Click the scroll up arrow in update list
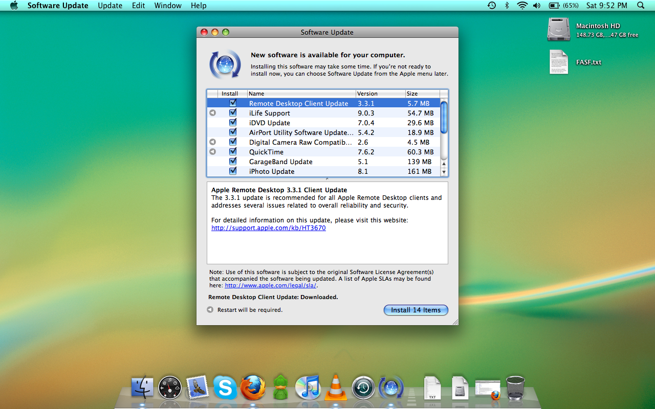The image size is (655, 409). click(x=444, y=164)
